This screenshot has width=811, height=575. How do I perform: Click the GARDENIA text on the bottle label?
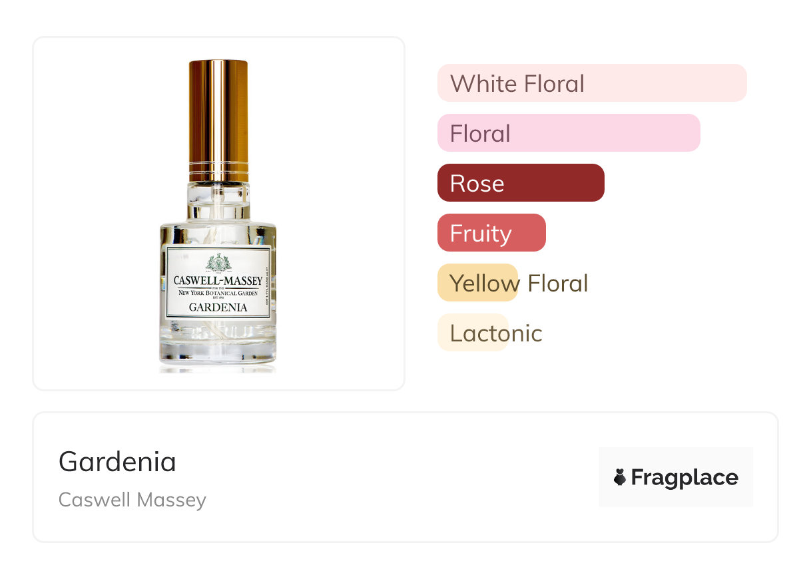coord(218,307)
